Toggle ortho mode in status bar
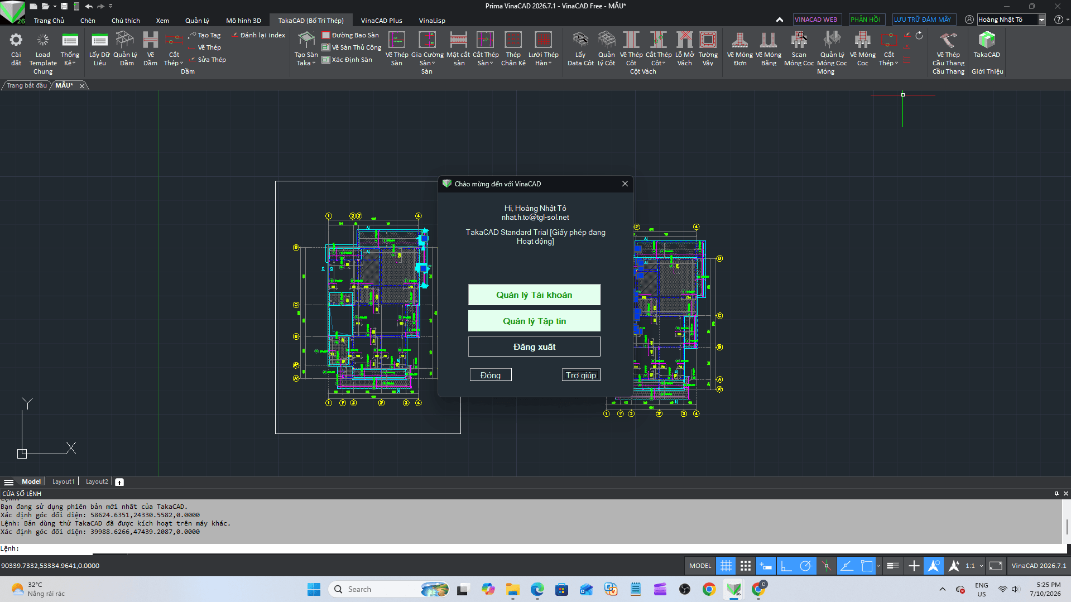 coord(786,566)
